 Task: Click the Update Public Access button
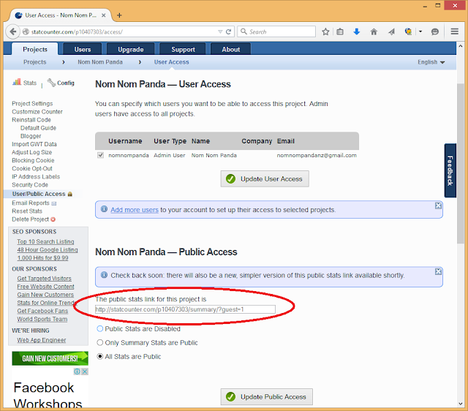coord(266,396)
